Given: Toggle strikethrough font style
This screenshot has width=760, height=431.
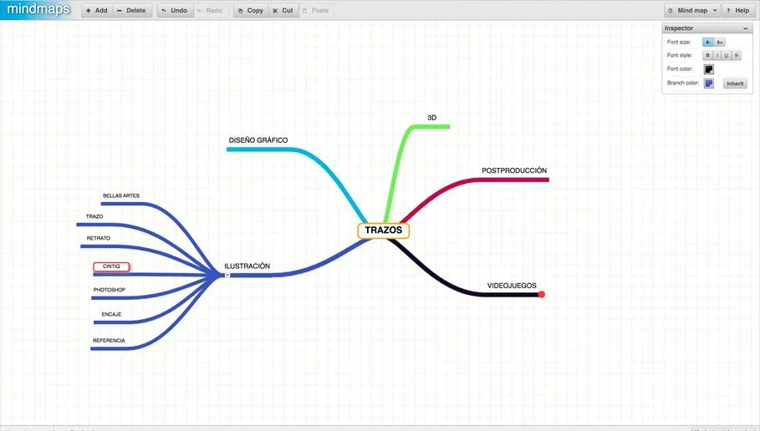Looking at the screenshot, I should click(x=737, y=55).
